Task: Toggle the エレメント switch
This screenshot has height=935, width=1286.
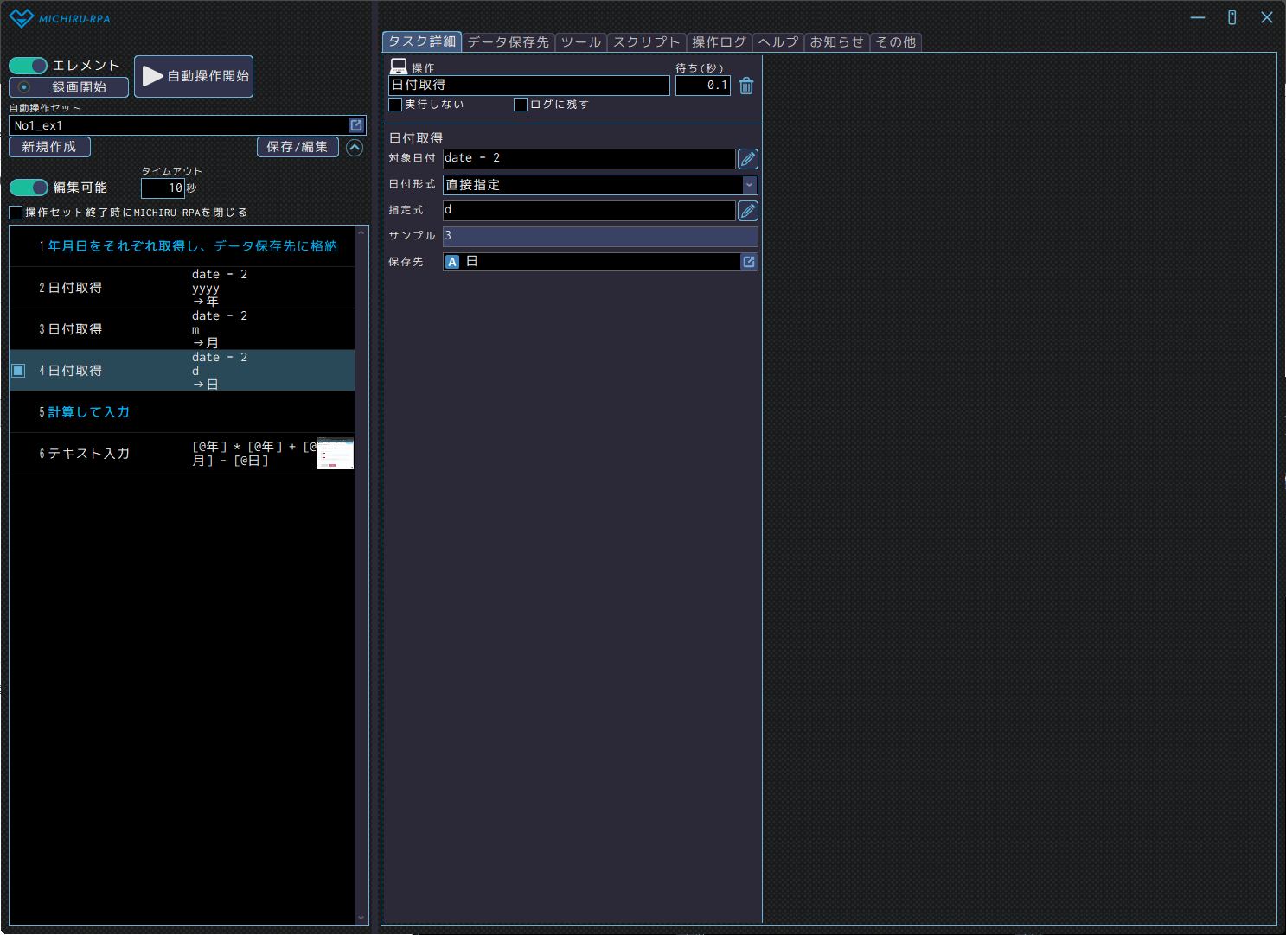Action: tap(29, 66)
